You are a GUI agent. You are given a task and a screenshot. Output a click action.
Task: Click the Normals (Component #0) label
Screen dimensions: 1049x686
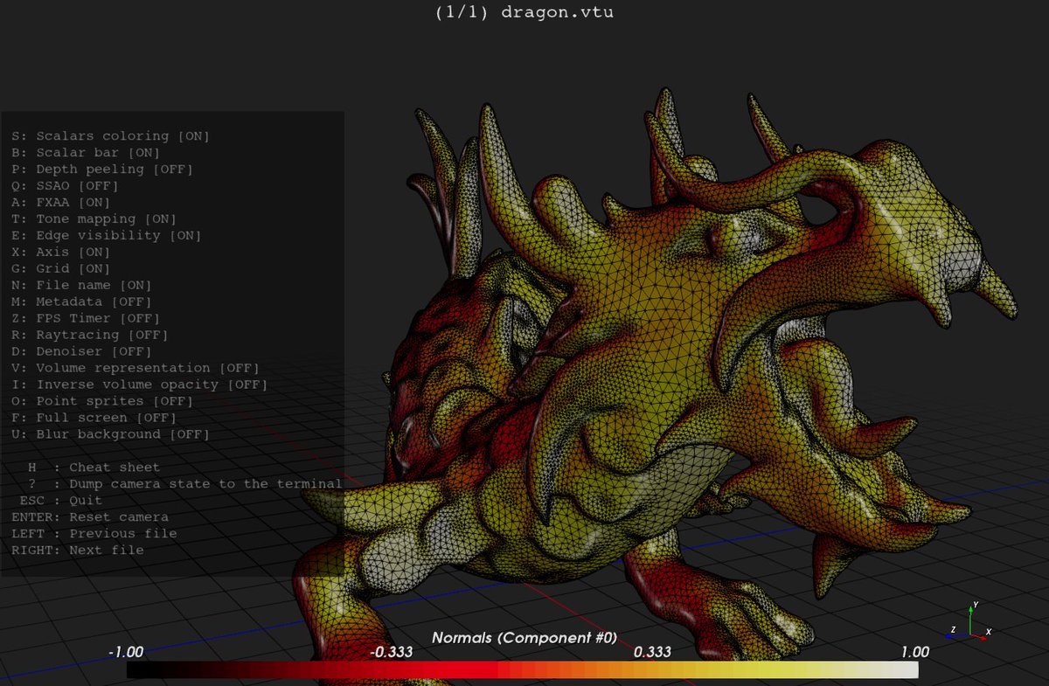(x=525, y=637)
